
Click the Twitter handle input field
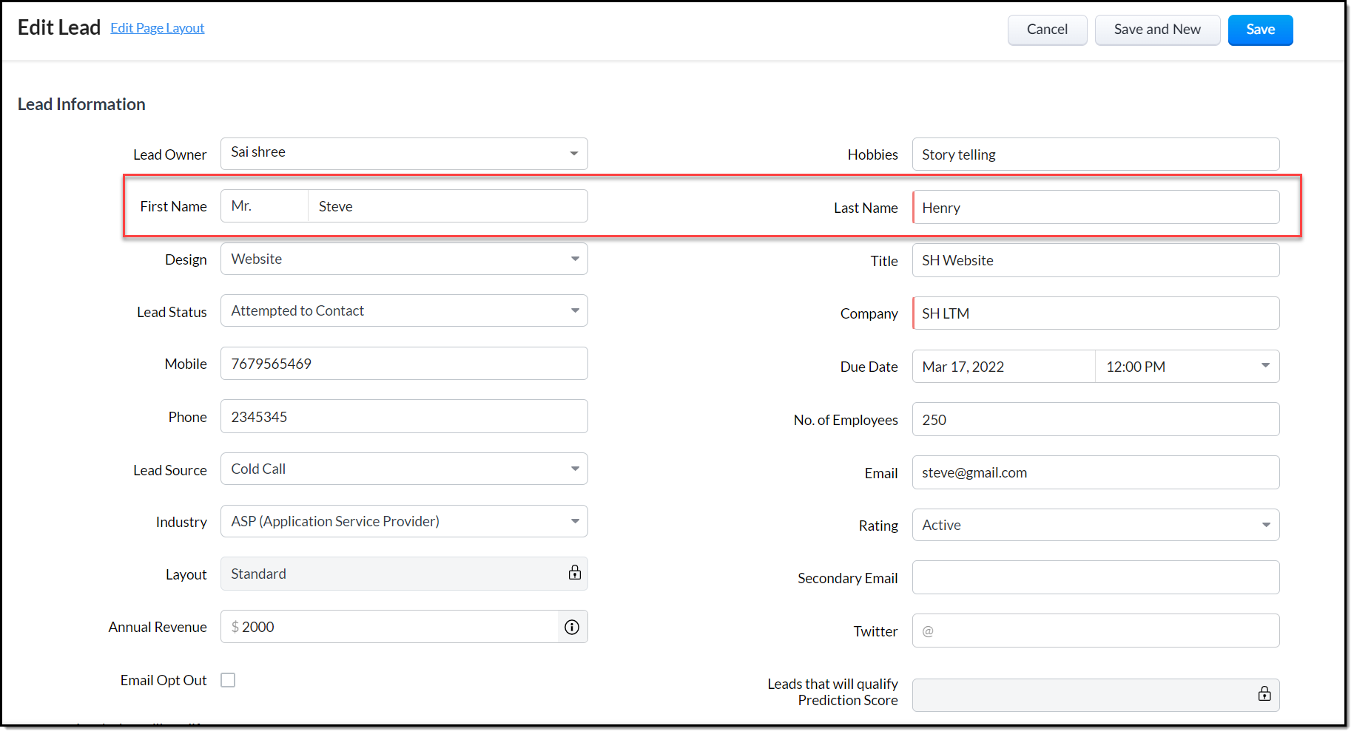click(1102, 631)
